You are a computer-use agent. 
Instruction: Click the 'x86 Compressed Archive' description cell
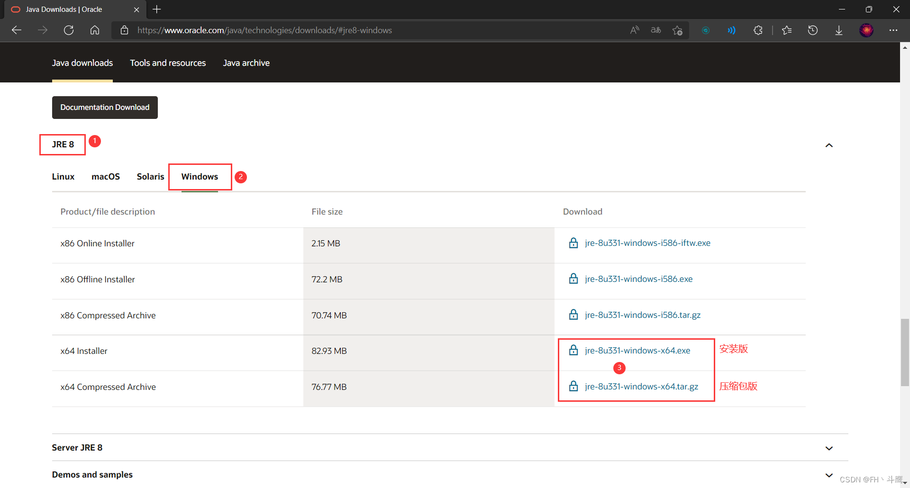[177, 317]
